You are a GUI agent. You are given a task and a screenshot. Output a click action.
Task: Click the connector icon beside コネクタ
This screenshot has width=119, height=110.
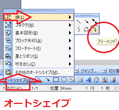point(8,25)
